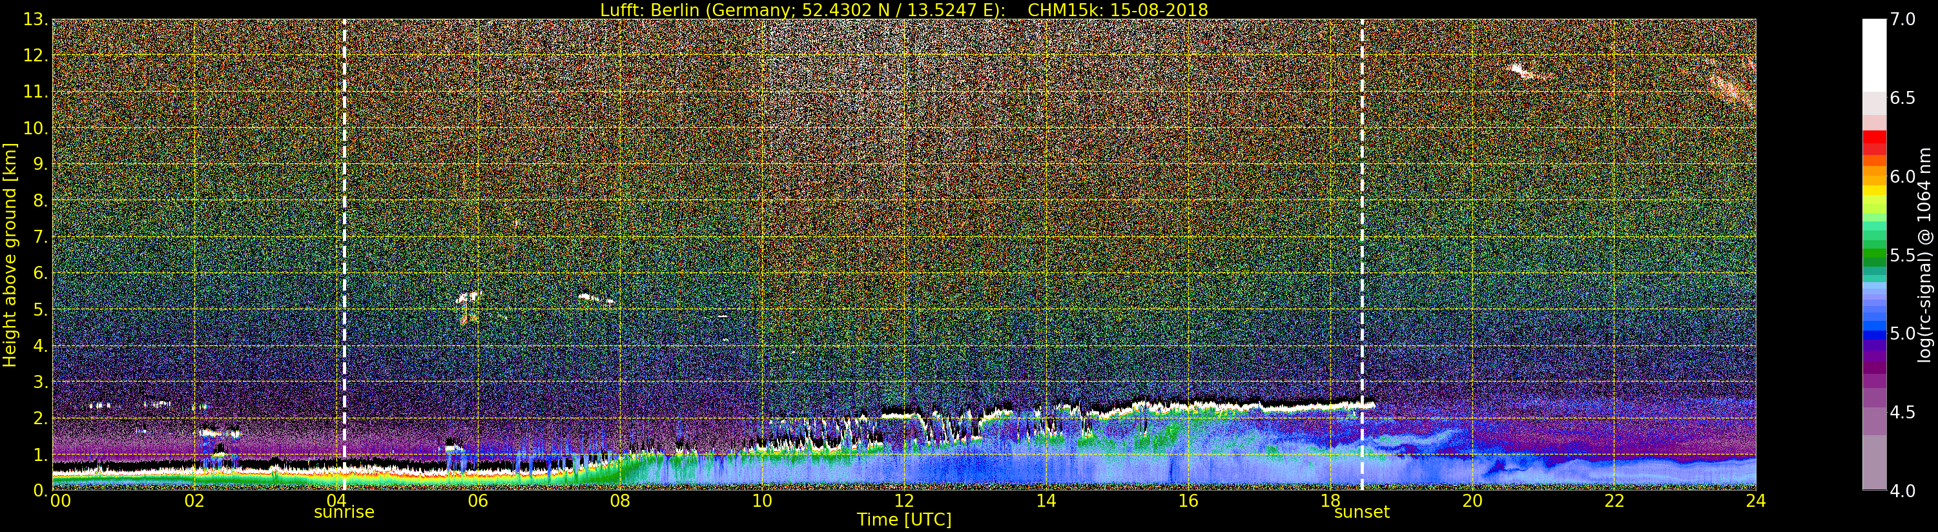Click the '14' tick on the time axis

(x=1046, y=501)
